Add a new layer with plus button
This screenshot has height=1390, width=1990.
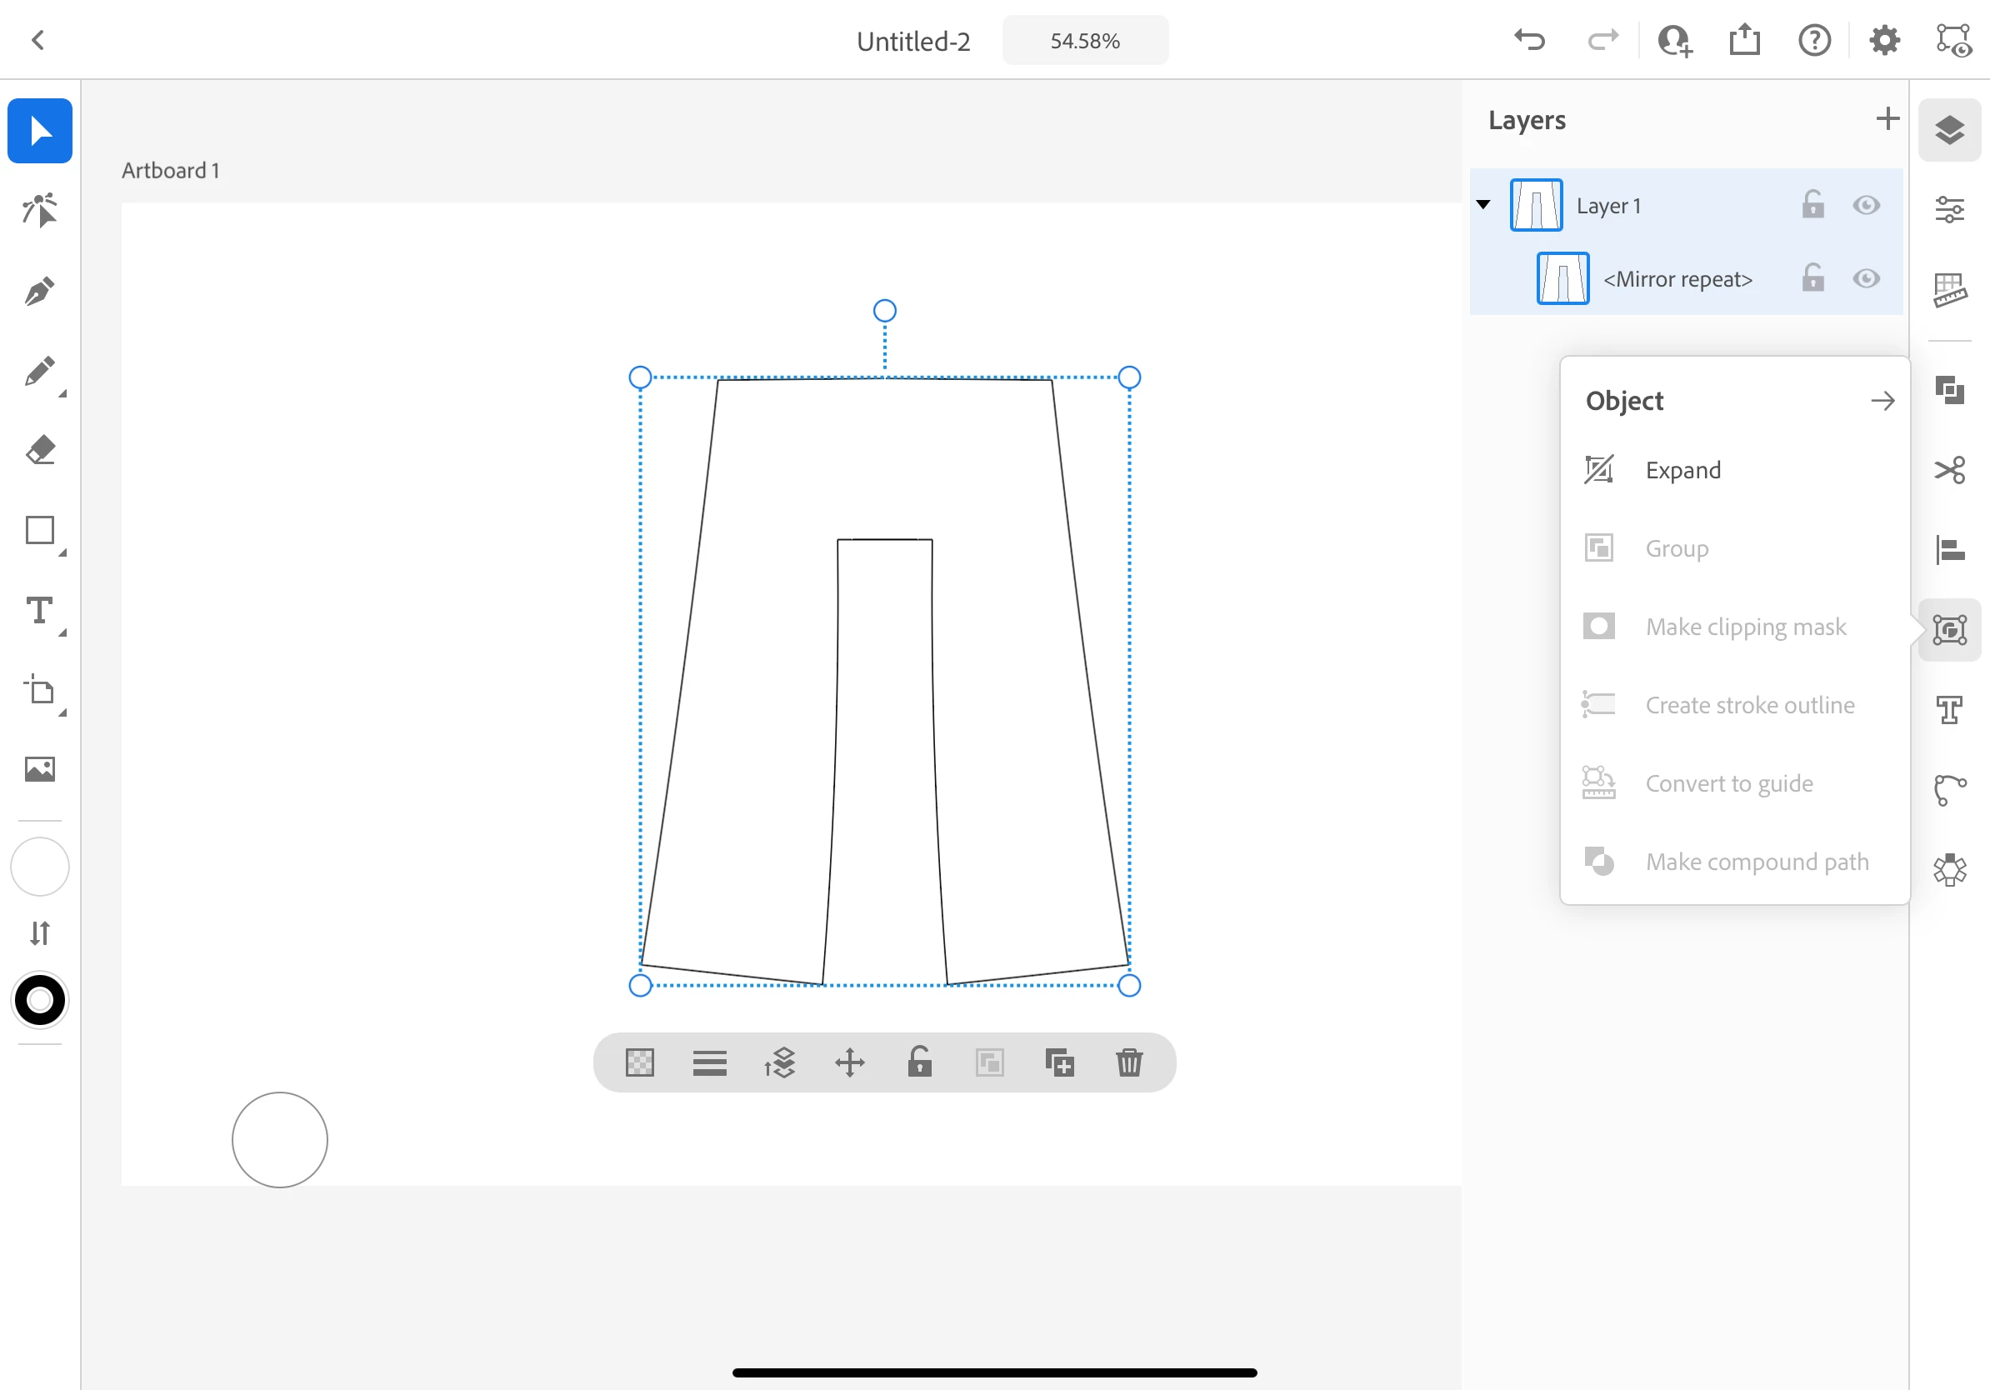[x=1887, y=118]
